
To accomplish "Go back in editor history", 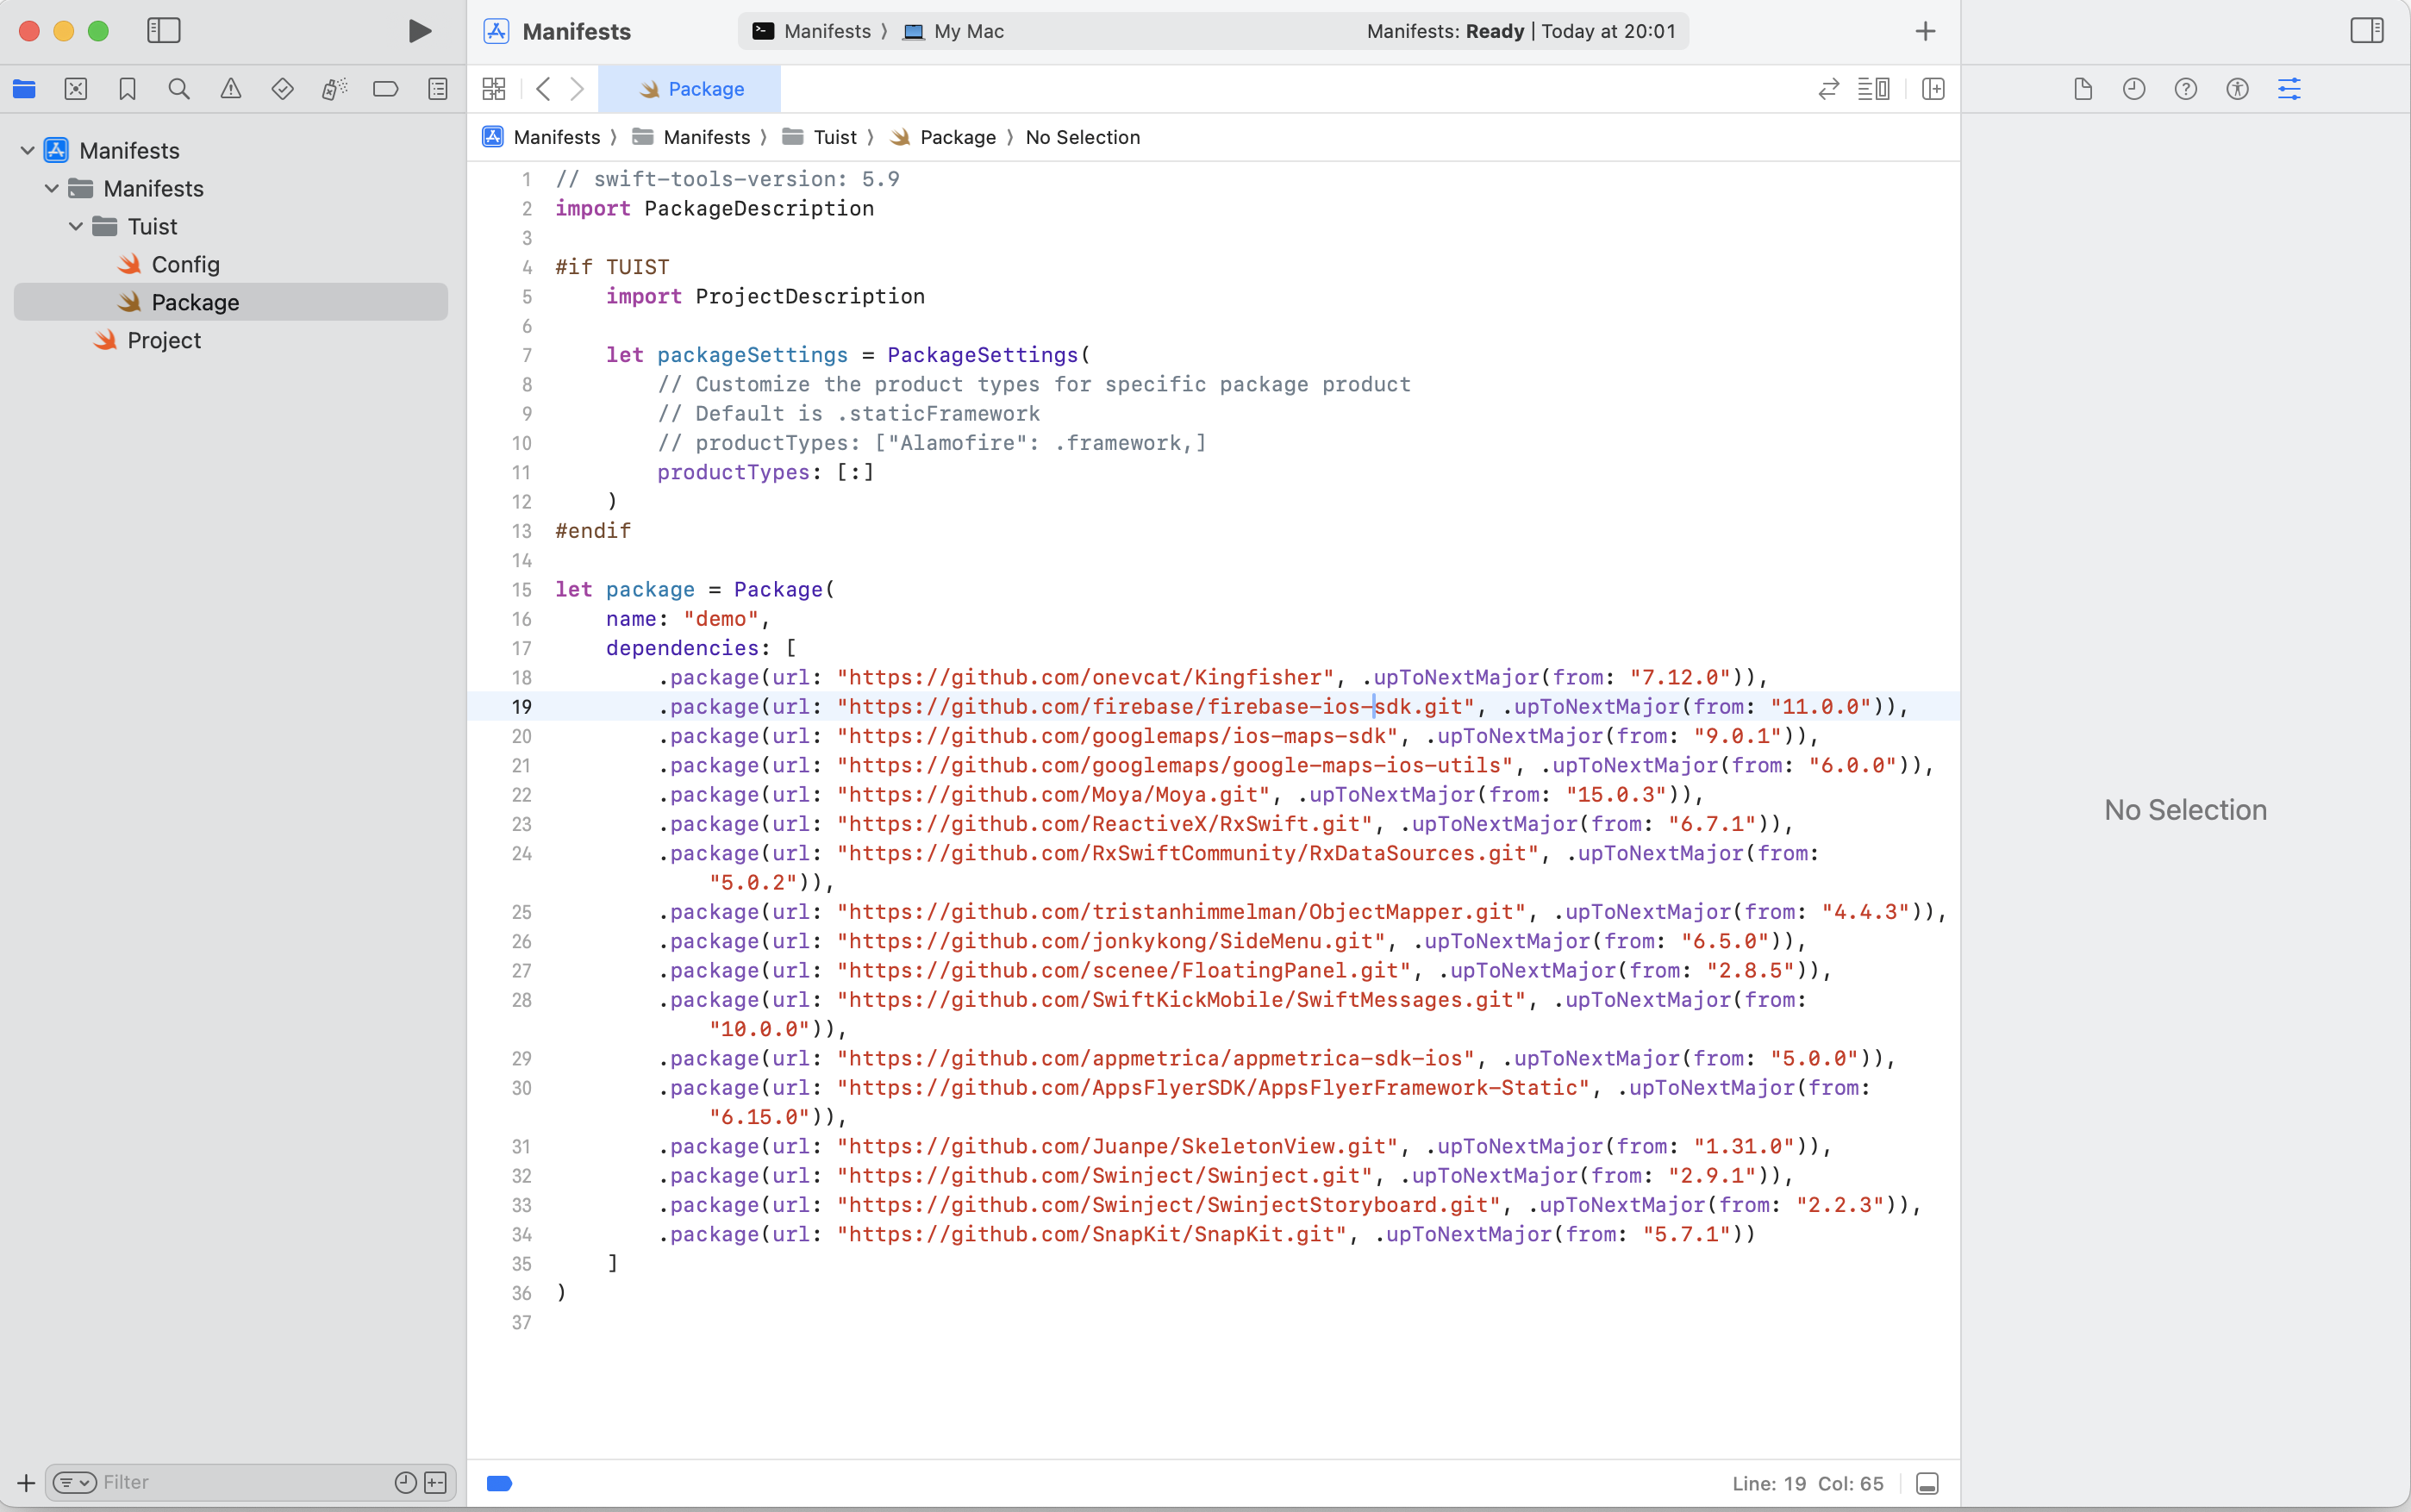I will click(543, 89).
